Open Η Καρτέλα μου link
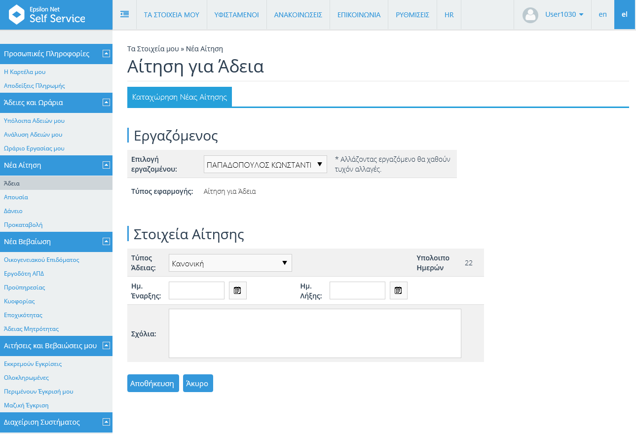 [x=25, y=72]
